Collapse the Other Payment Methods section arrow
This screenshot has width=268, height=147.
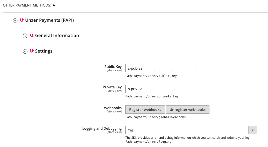(x=54, y=5)
